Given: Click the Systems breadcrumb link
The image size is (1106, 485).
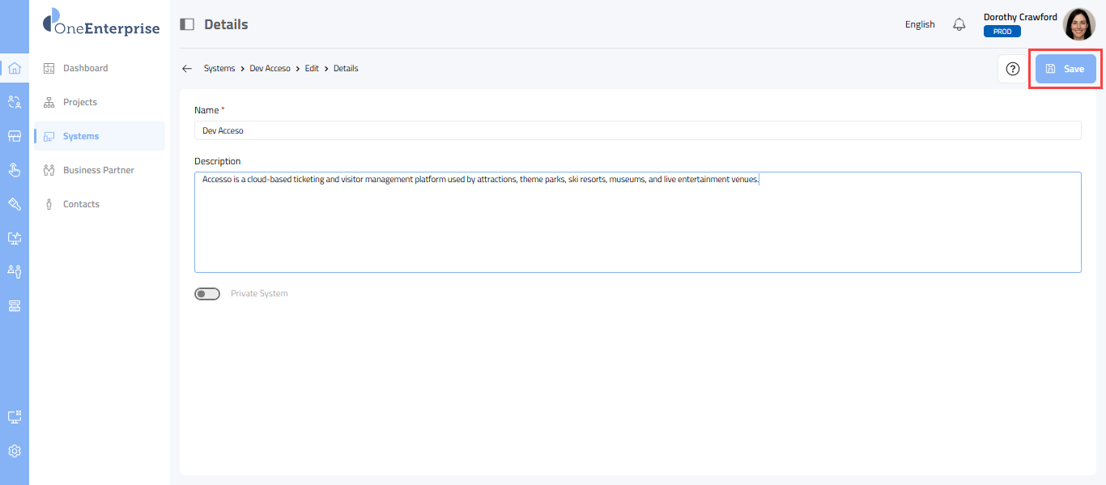Looking at the screenshot, I should [x=219, y=69].
